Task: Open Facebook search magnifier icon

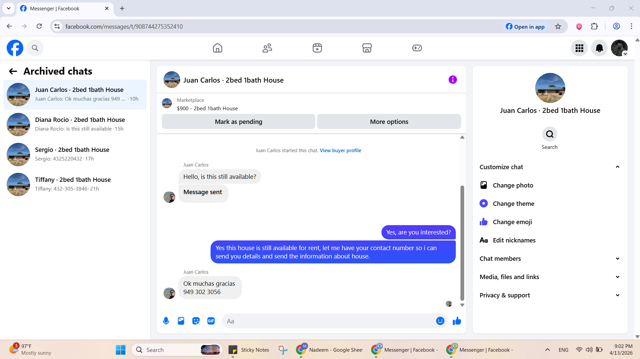Action: [35, 48]
